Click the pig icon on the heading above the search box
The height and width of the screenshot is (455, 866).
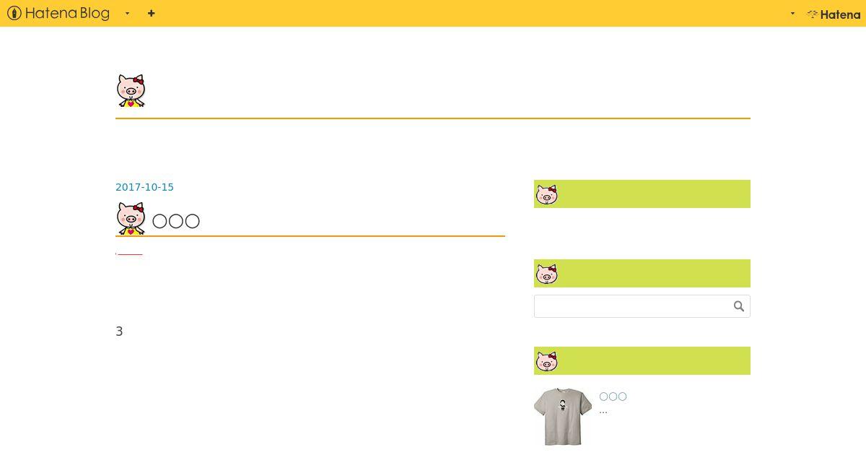[x=546, y=274]
